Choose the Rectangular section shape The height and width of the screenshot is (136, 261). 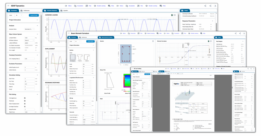coord(73,58)
